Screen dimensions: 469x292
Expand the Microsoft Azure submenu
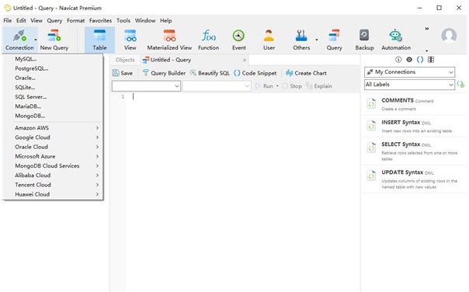53,156
